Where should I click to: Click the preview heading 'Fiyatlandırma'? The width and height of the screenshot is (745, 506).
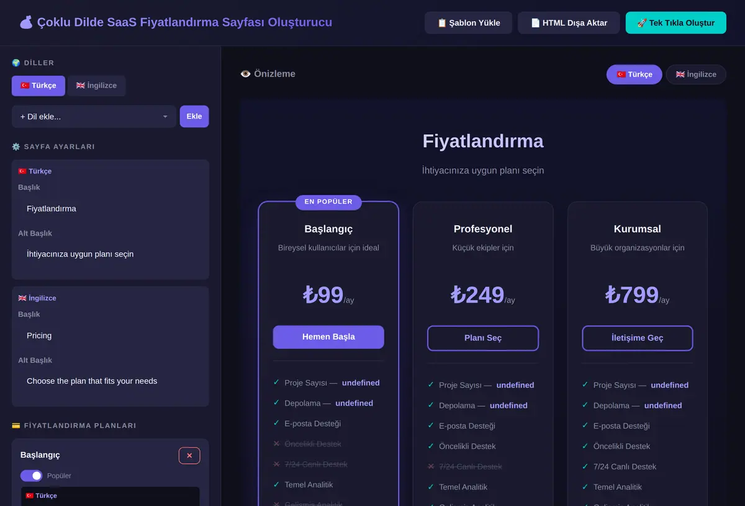483,141
